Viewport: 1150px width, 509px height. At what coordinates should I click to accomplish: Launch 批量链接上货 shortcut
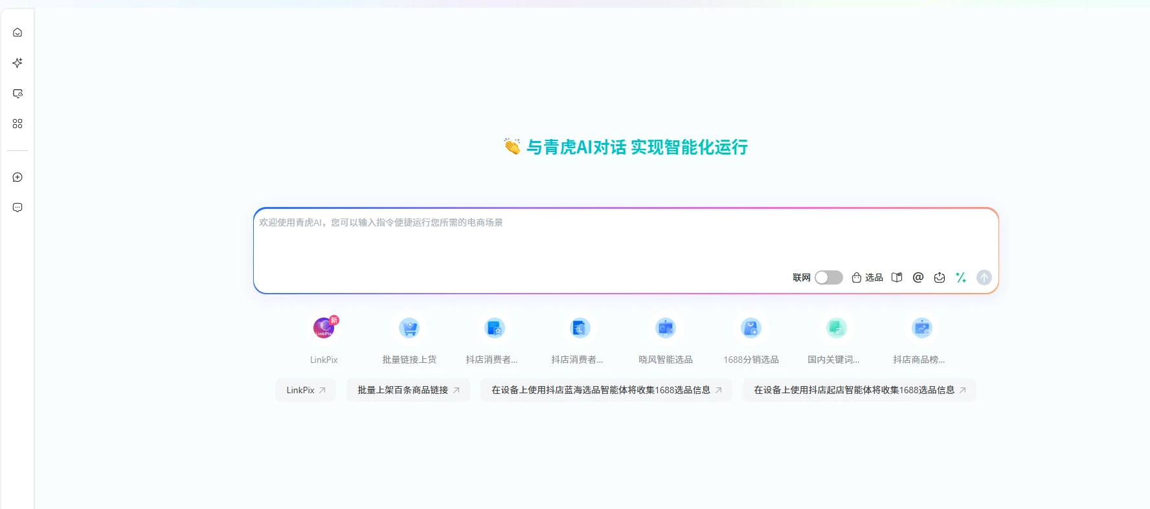click(x=409, y=328)
